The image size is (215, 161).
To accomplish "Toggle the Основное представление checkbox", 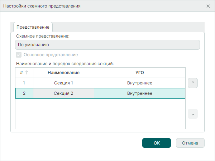I will (19, 55).
